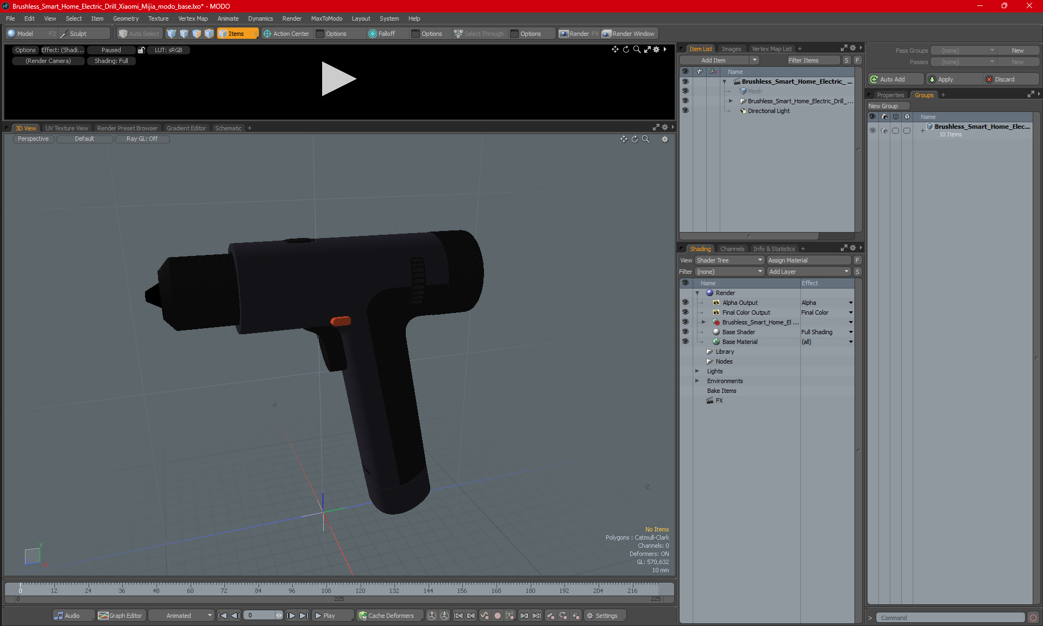
Task: Toggle visibility of Alpha Output layer
Action: click(685, 303)
